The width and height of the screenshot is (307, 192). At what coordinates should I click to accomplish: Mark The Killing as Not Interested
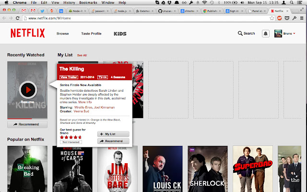point(71,142)
